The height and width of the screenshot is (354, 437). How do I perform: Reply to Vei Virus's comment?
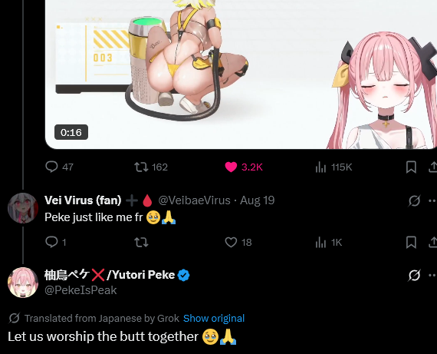55,242
